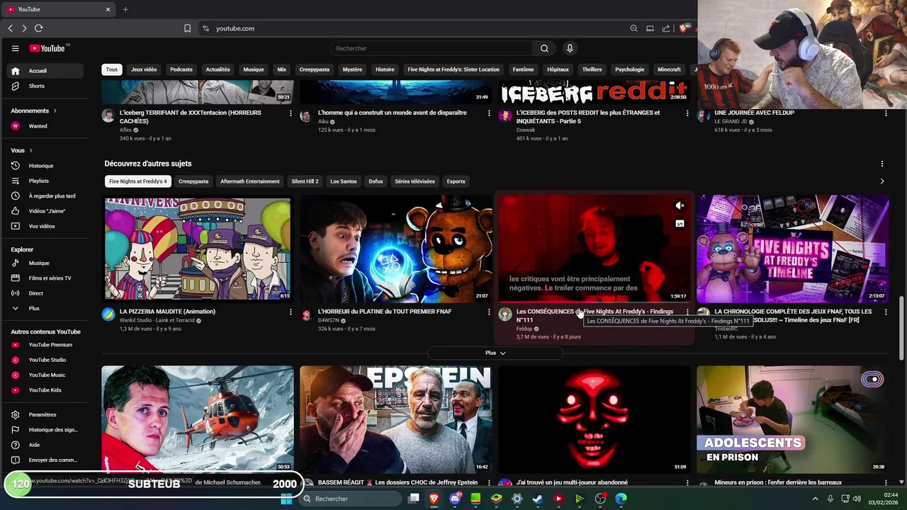
Task: Open ADOLESCENTS EN PRISON thumbnail
Action: tap(793, 419)
